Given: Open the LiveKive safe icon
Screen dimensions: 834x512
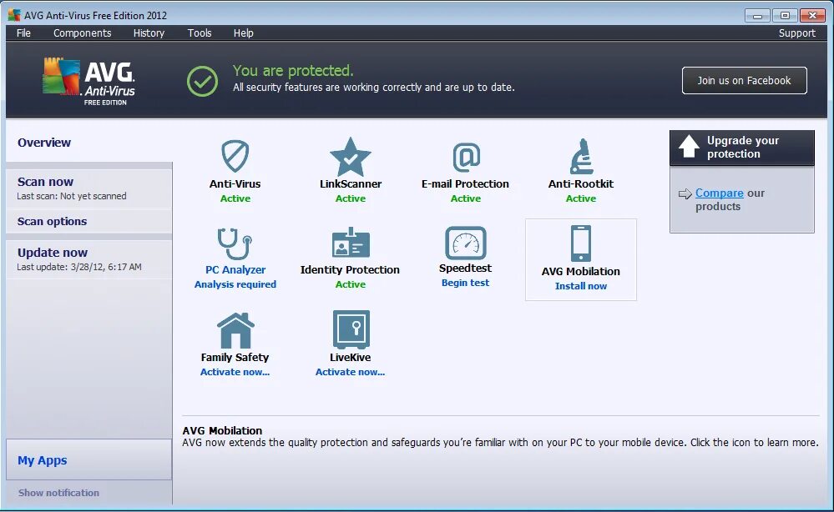Looking at the screenshot, I should (351, 329).
